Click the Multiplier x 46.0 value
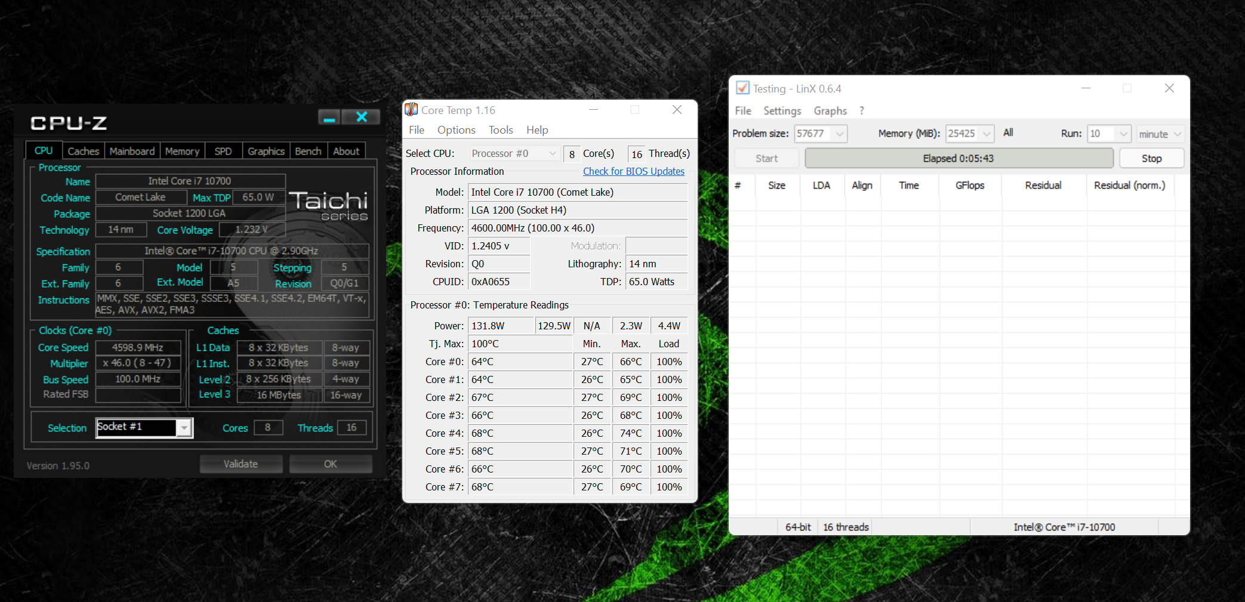 [x=138, y=363]
